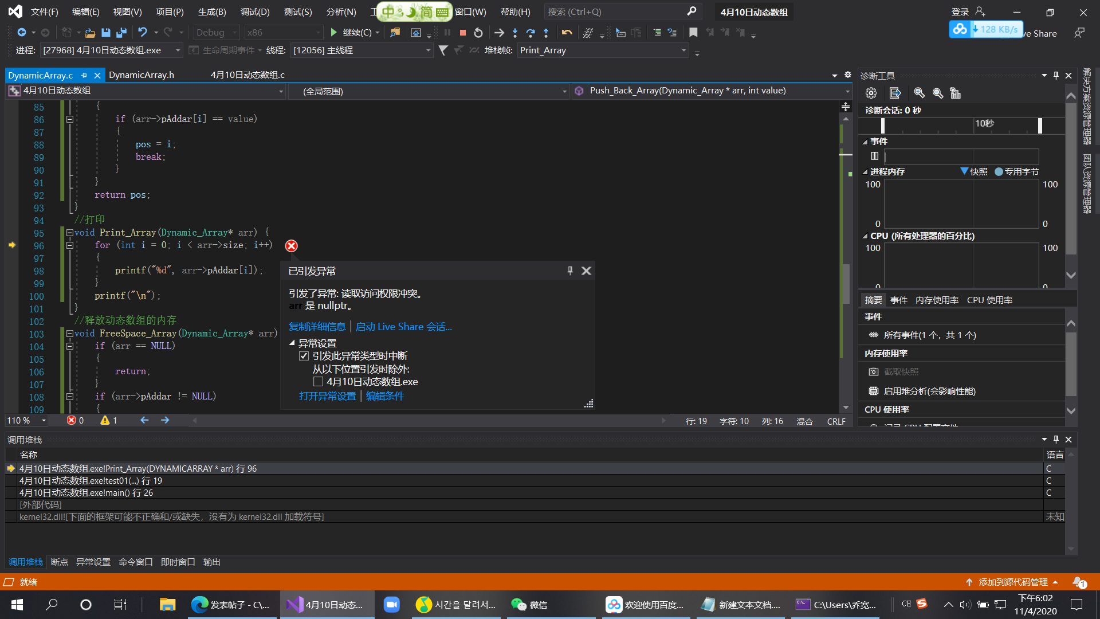Navigate to previous issue arrow in status strip

coord(144,420)
